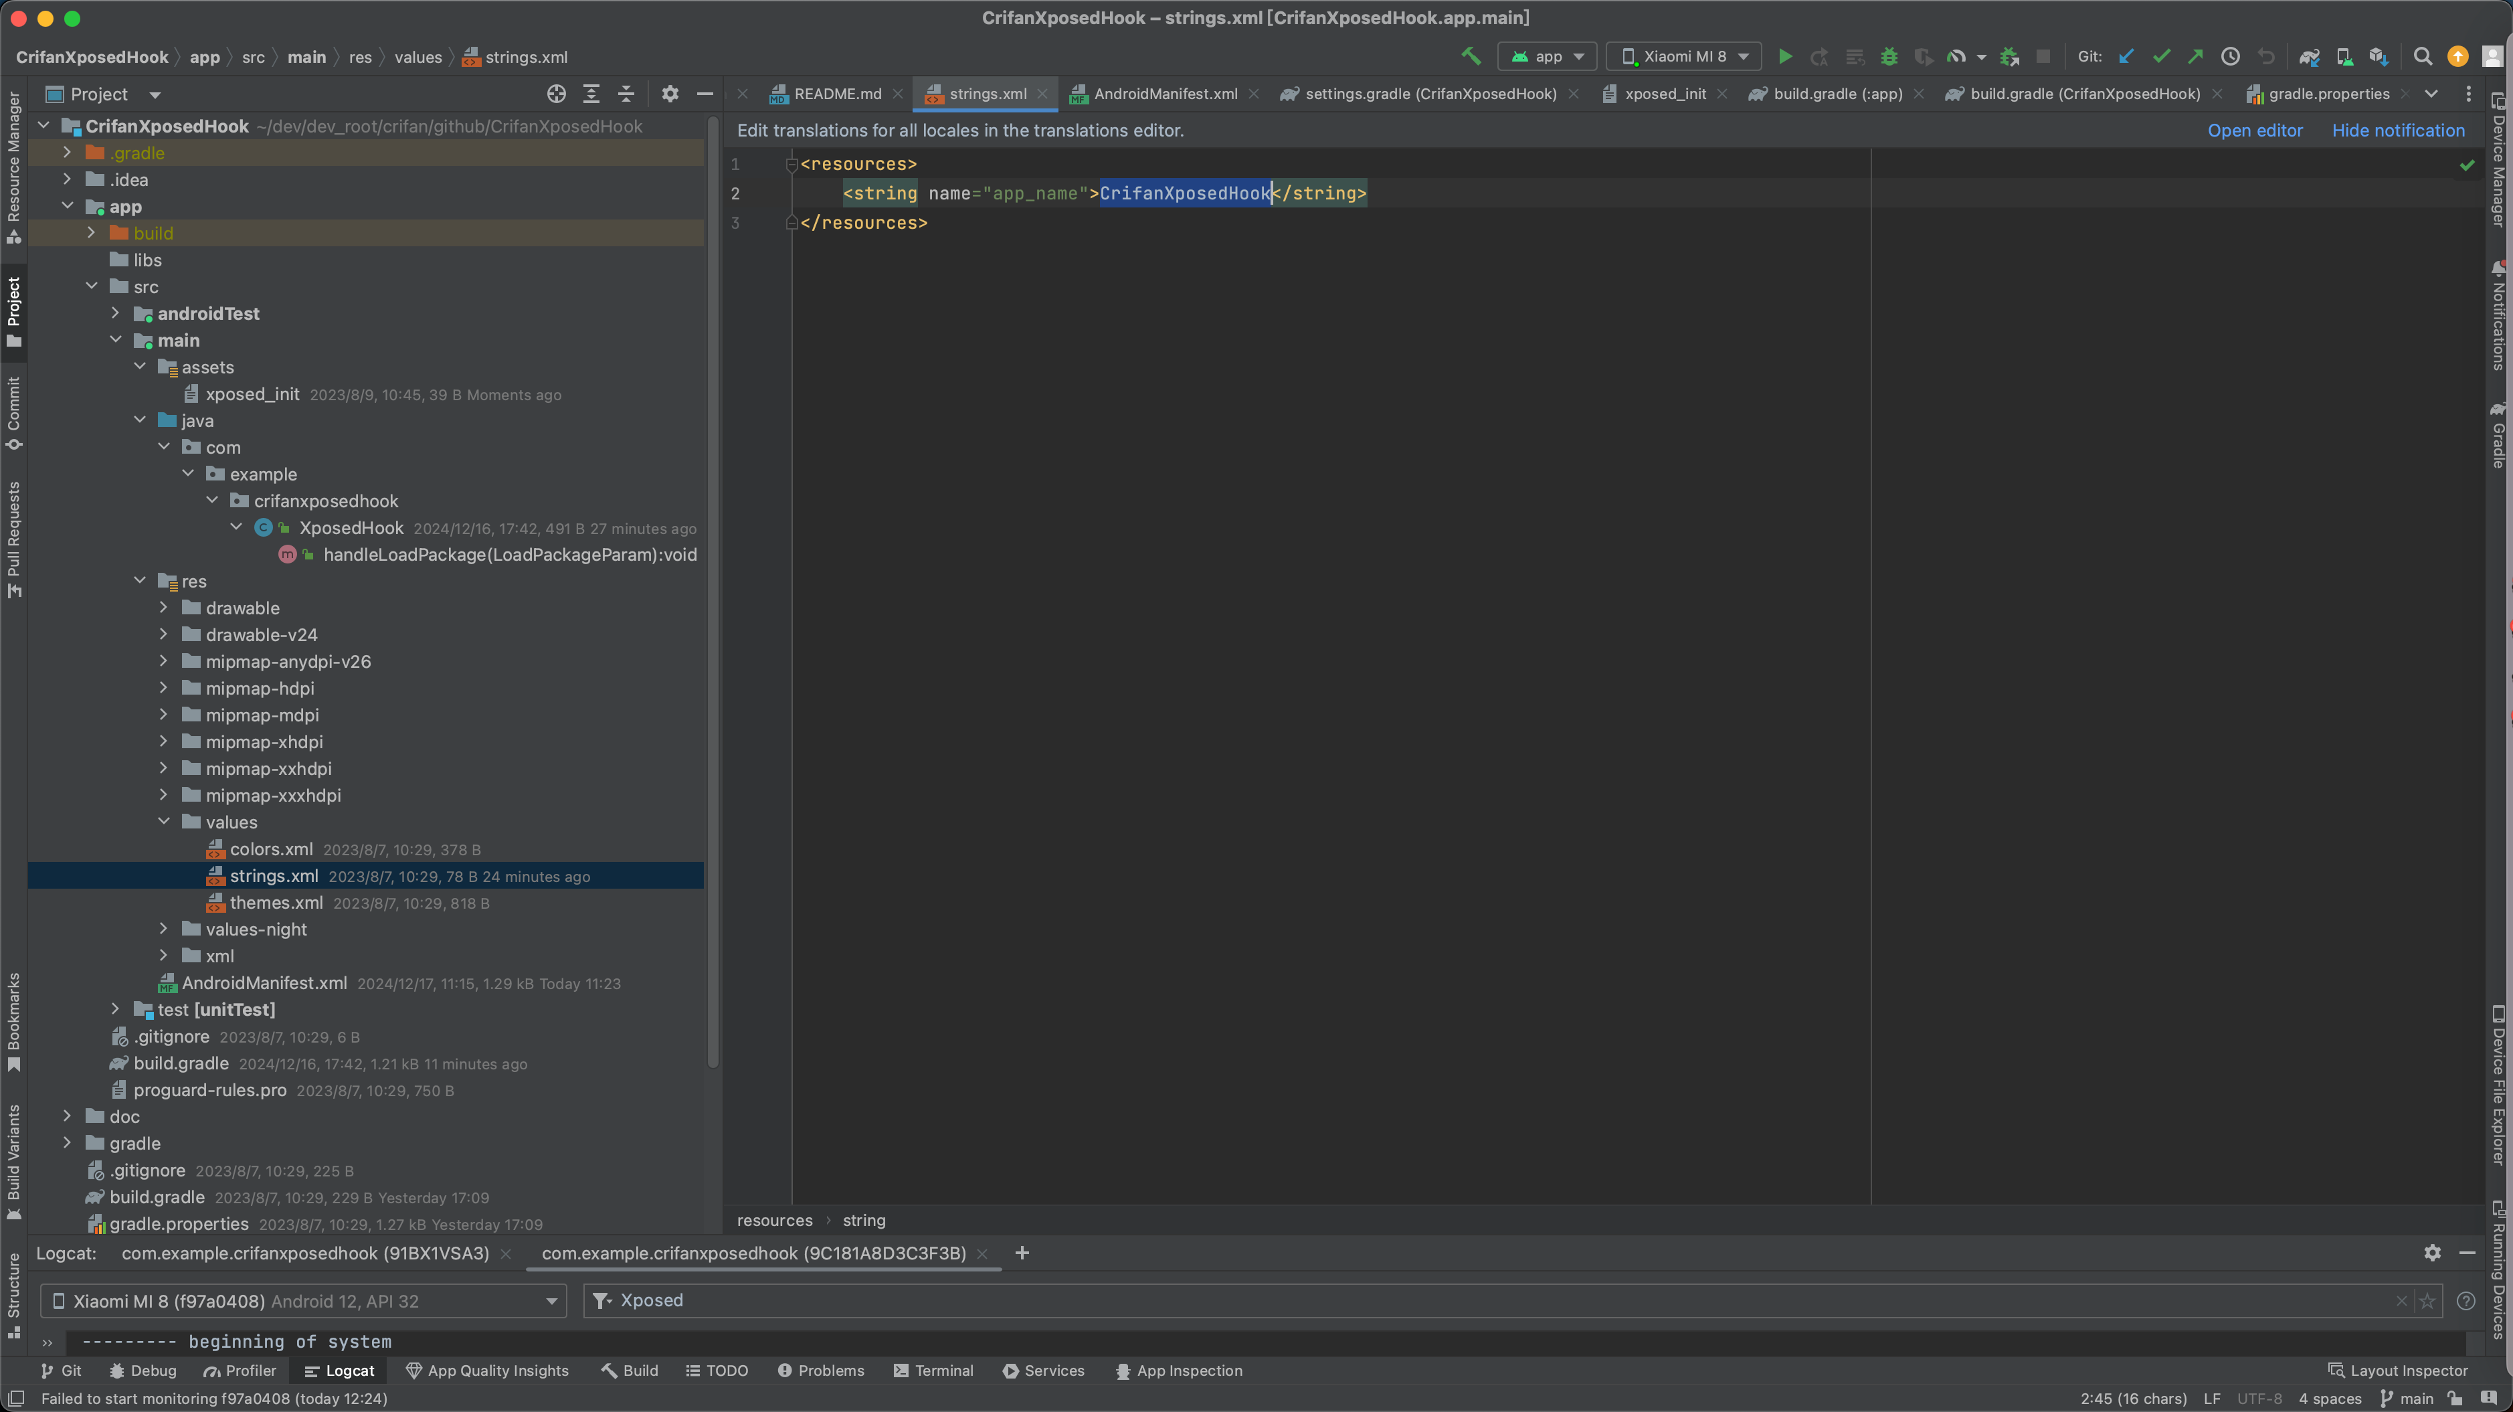Image resolution: width=2513 pixels, height=1412 pixels.
Task: Click the Logcat filter funnel icon
Action: pyautogui.click(x=602, y=1301)
